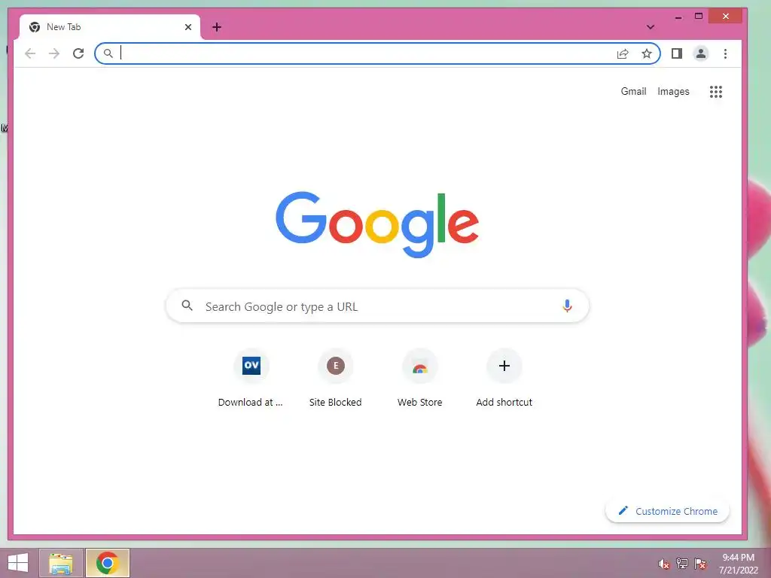
Task: Bookmark this tab with the star icon
Action: pos(647,53)
